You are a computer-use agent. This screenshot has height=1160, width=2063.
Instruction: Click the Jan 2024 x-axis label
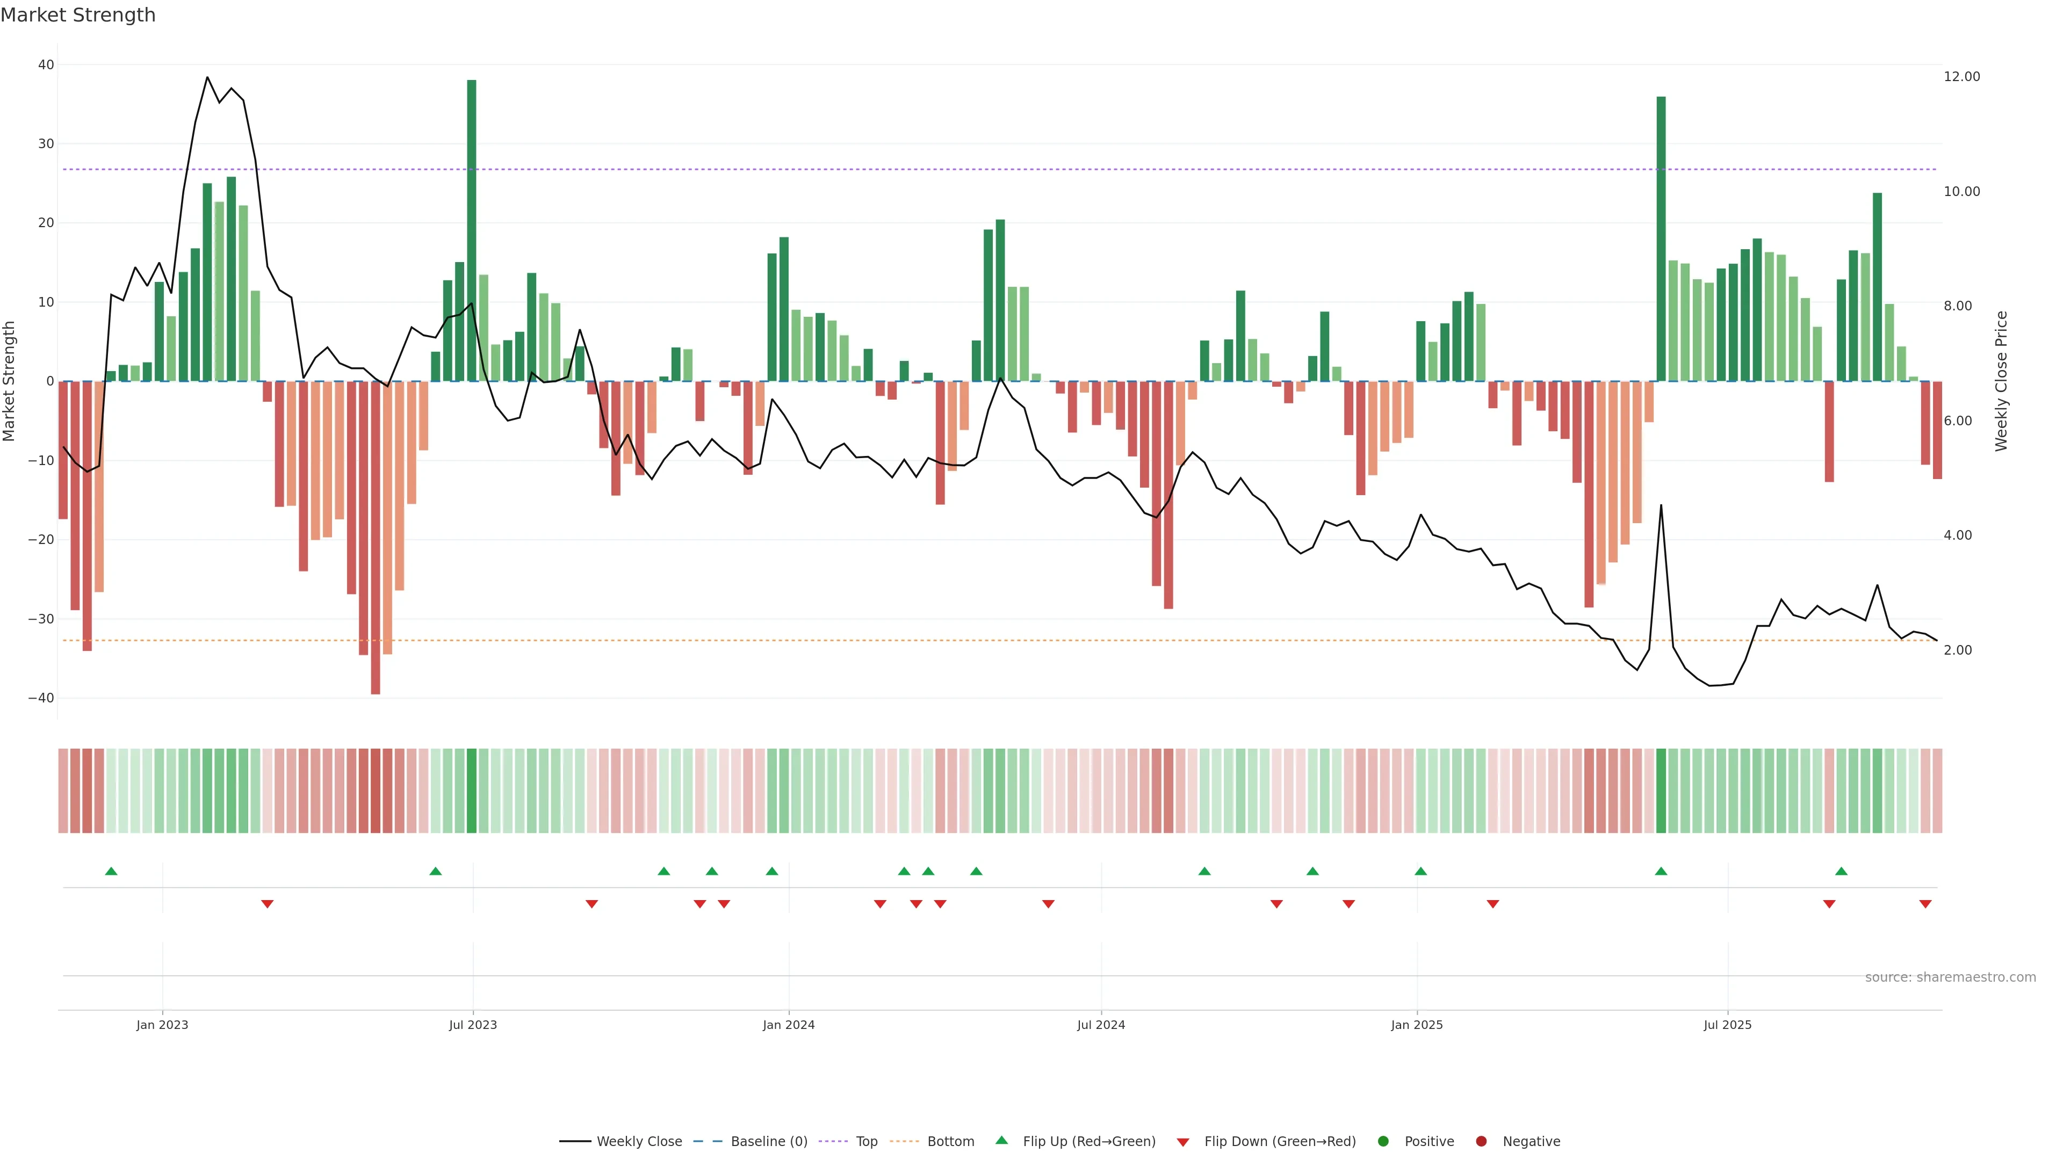788,1025
